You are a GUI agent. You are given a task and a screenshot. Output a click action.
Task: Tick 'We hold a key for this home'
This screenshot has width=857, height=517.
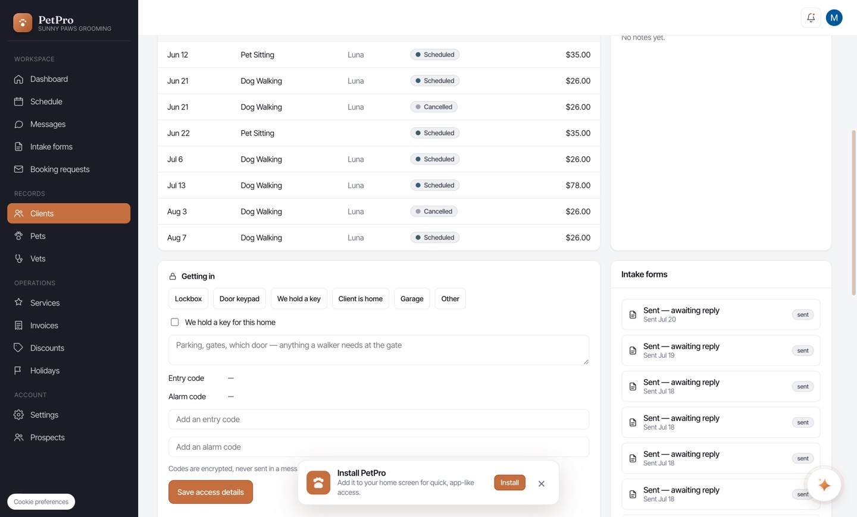coord(175,322)
